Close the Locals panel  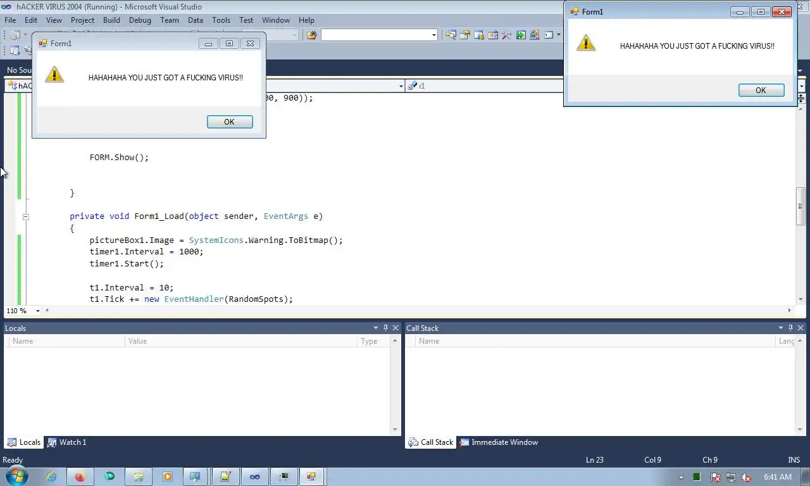click(396, 328)
